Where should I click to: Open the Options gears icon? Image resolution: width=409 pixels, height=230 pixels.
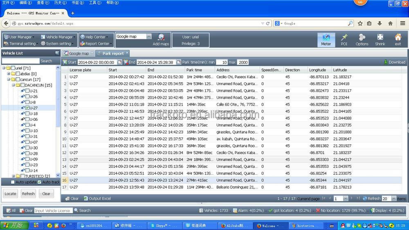(x=362, y=40)
